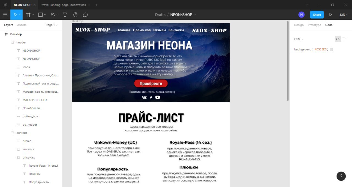
Task: Click the background: #E5E5E5 code line
Action: point(311,50)
